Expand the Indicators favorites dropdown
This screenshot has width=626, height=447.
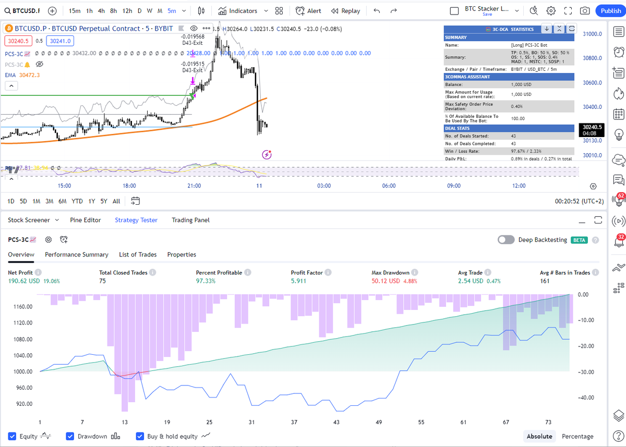click(x=266, y=10)
